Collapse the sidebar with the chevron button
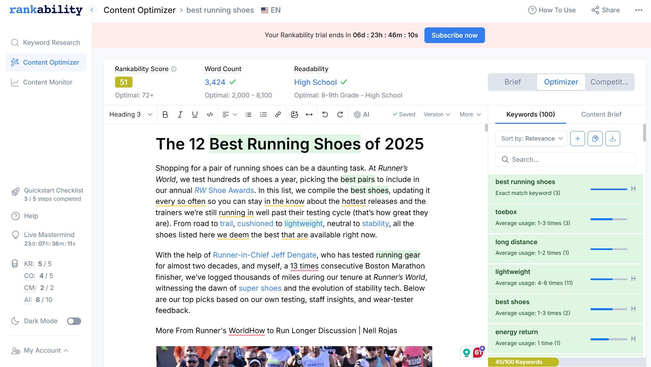This screenshot has height=367, width=651. click(92, 10)
